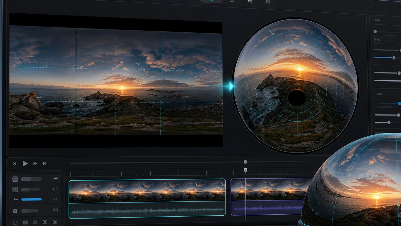The height and width of the screenshot is (226, 401).
Task: Click the flat panorama preview image
Action: tap(116, 80)
